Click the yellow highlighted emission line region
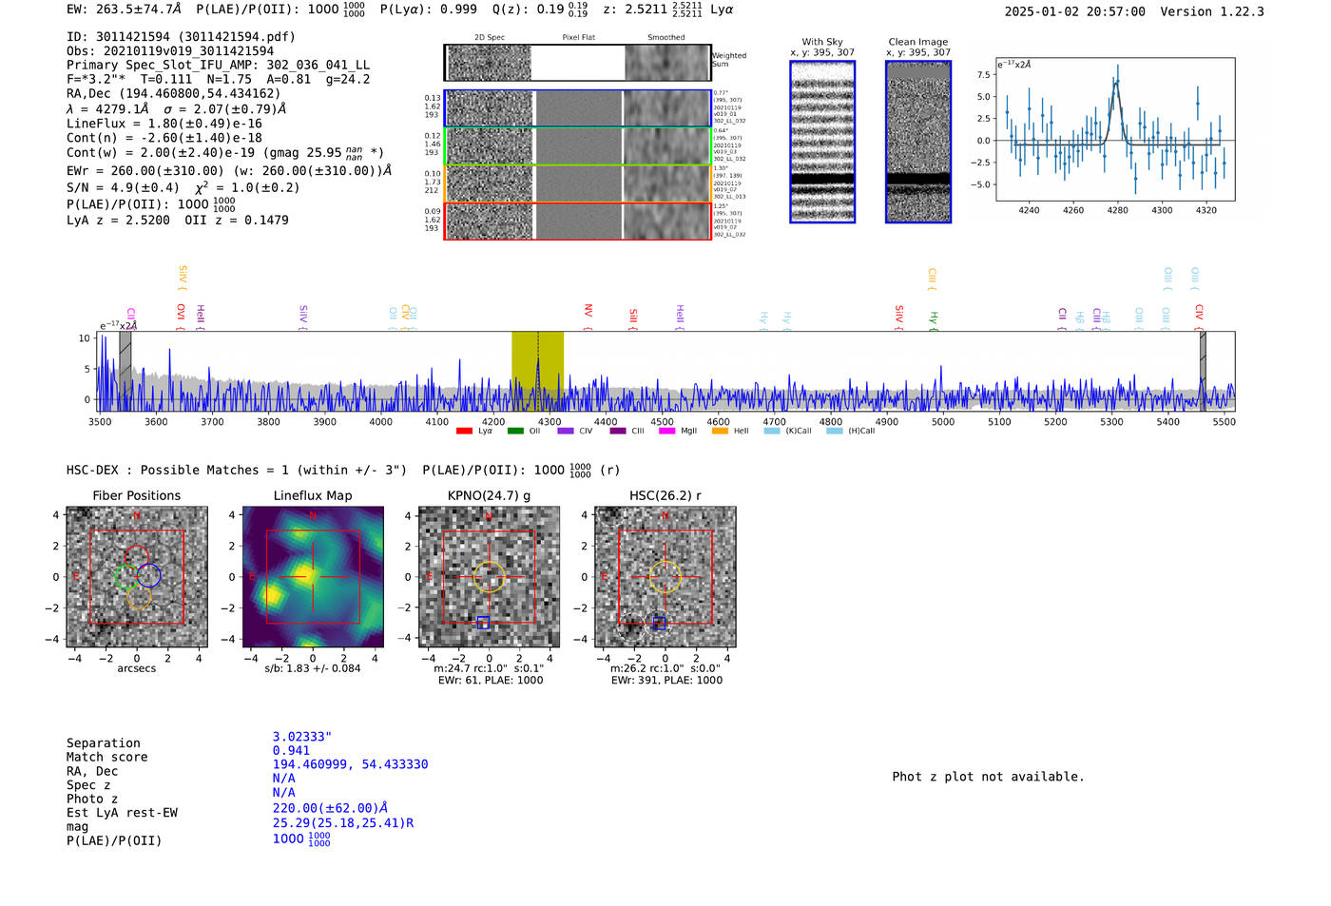1331x906 pixels. [x=537, y=372]
